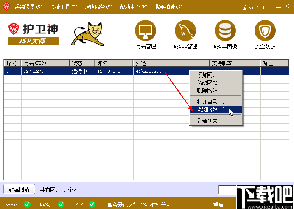294x209 pixels.
Task: Click the 服务器已运行 13小时57分 status text
Action: point(138,205)
